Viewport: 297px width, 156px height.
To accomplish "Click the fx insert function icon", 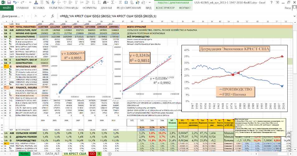I will [x=53, y=16].
